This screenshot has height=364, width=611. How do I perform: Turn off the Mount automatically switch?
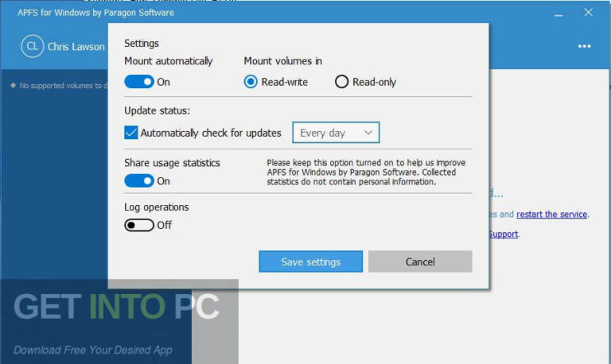[x=139, y=82]
